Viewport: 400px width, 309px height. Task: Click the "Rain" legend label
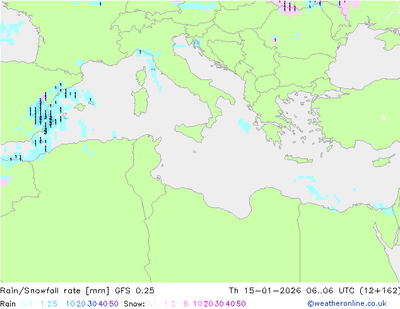pos(8,304)
